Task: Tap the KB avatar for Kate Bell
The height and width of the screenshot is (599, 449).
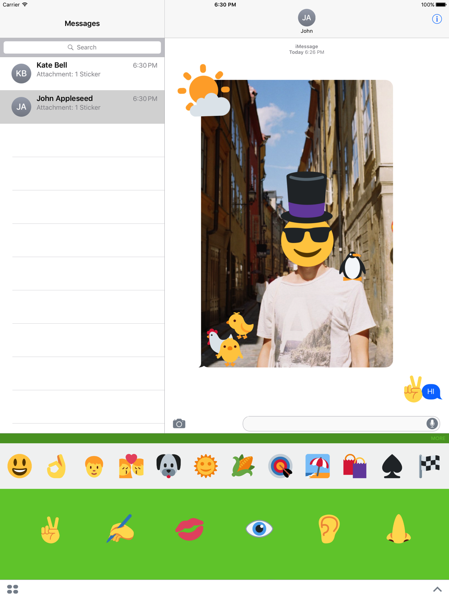Action: point(21,74)
